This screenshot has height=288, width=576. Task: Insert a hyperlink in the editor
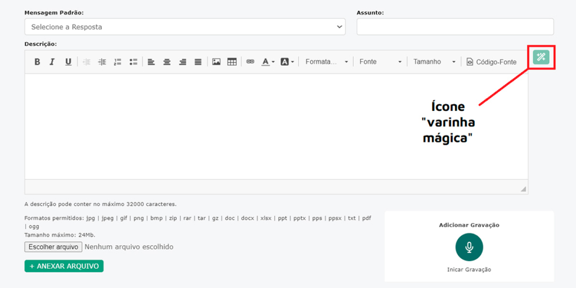(250, 62)
